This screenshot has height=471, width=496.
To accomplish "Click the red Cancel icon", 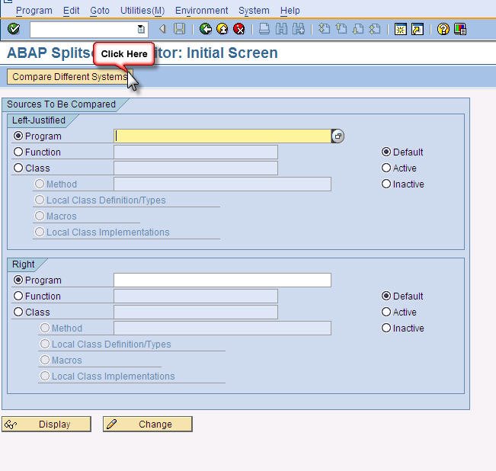I will [x=238, y=29].
